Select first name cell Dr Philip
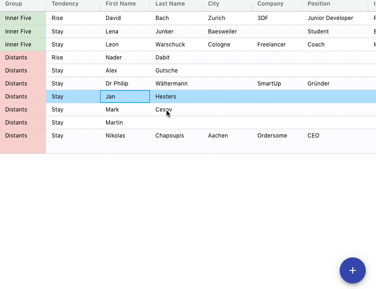376x289 pixels. [x=125, y=84]
